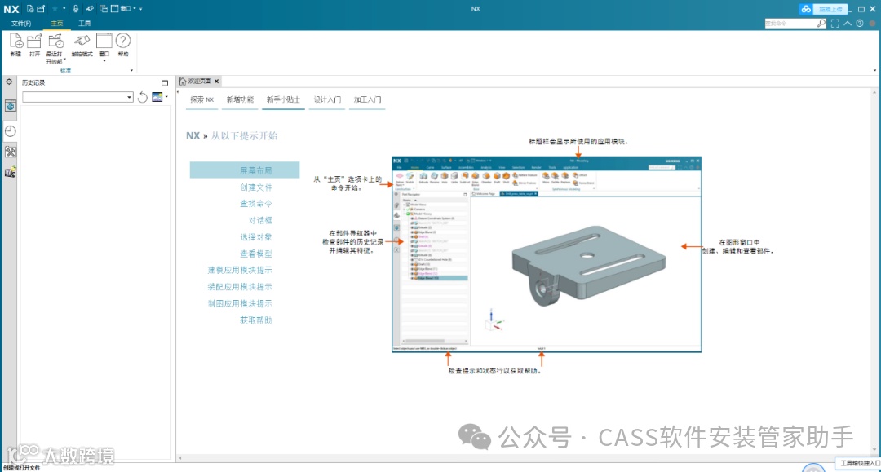The height and width of the screenshot is (472, 881).
Task: Close the 欢迎页面 tab
Action: [x=216, y=82]
